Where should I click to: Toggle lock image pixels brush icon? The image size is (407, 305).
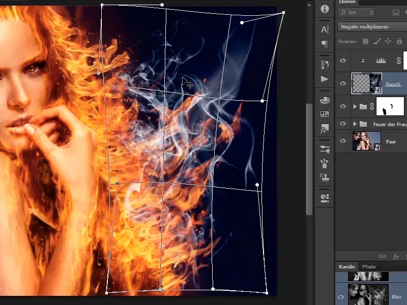pyautogui.click(x=377, y=41)
